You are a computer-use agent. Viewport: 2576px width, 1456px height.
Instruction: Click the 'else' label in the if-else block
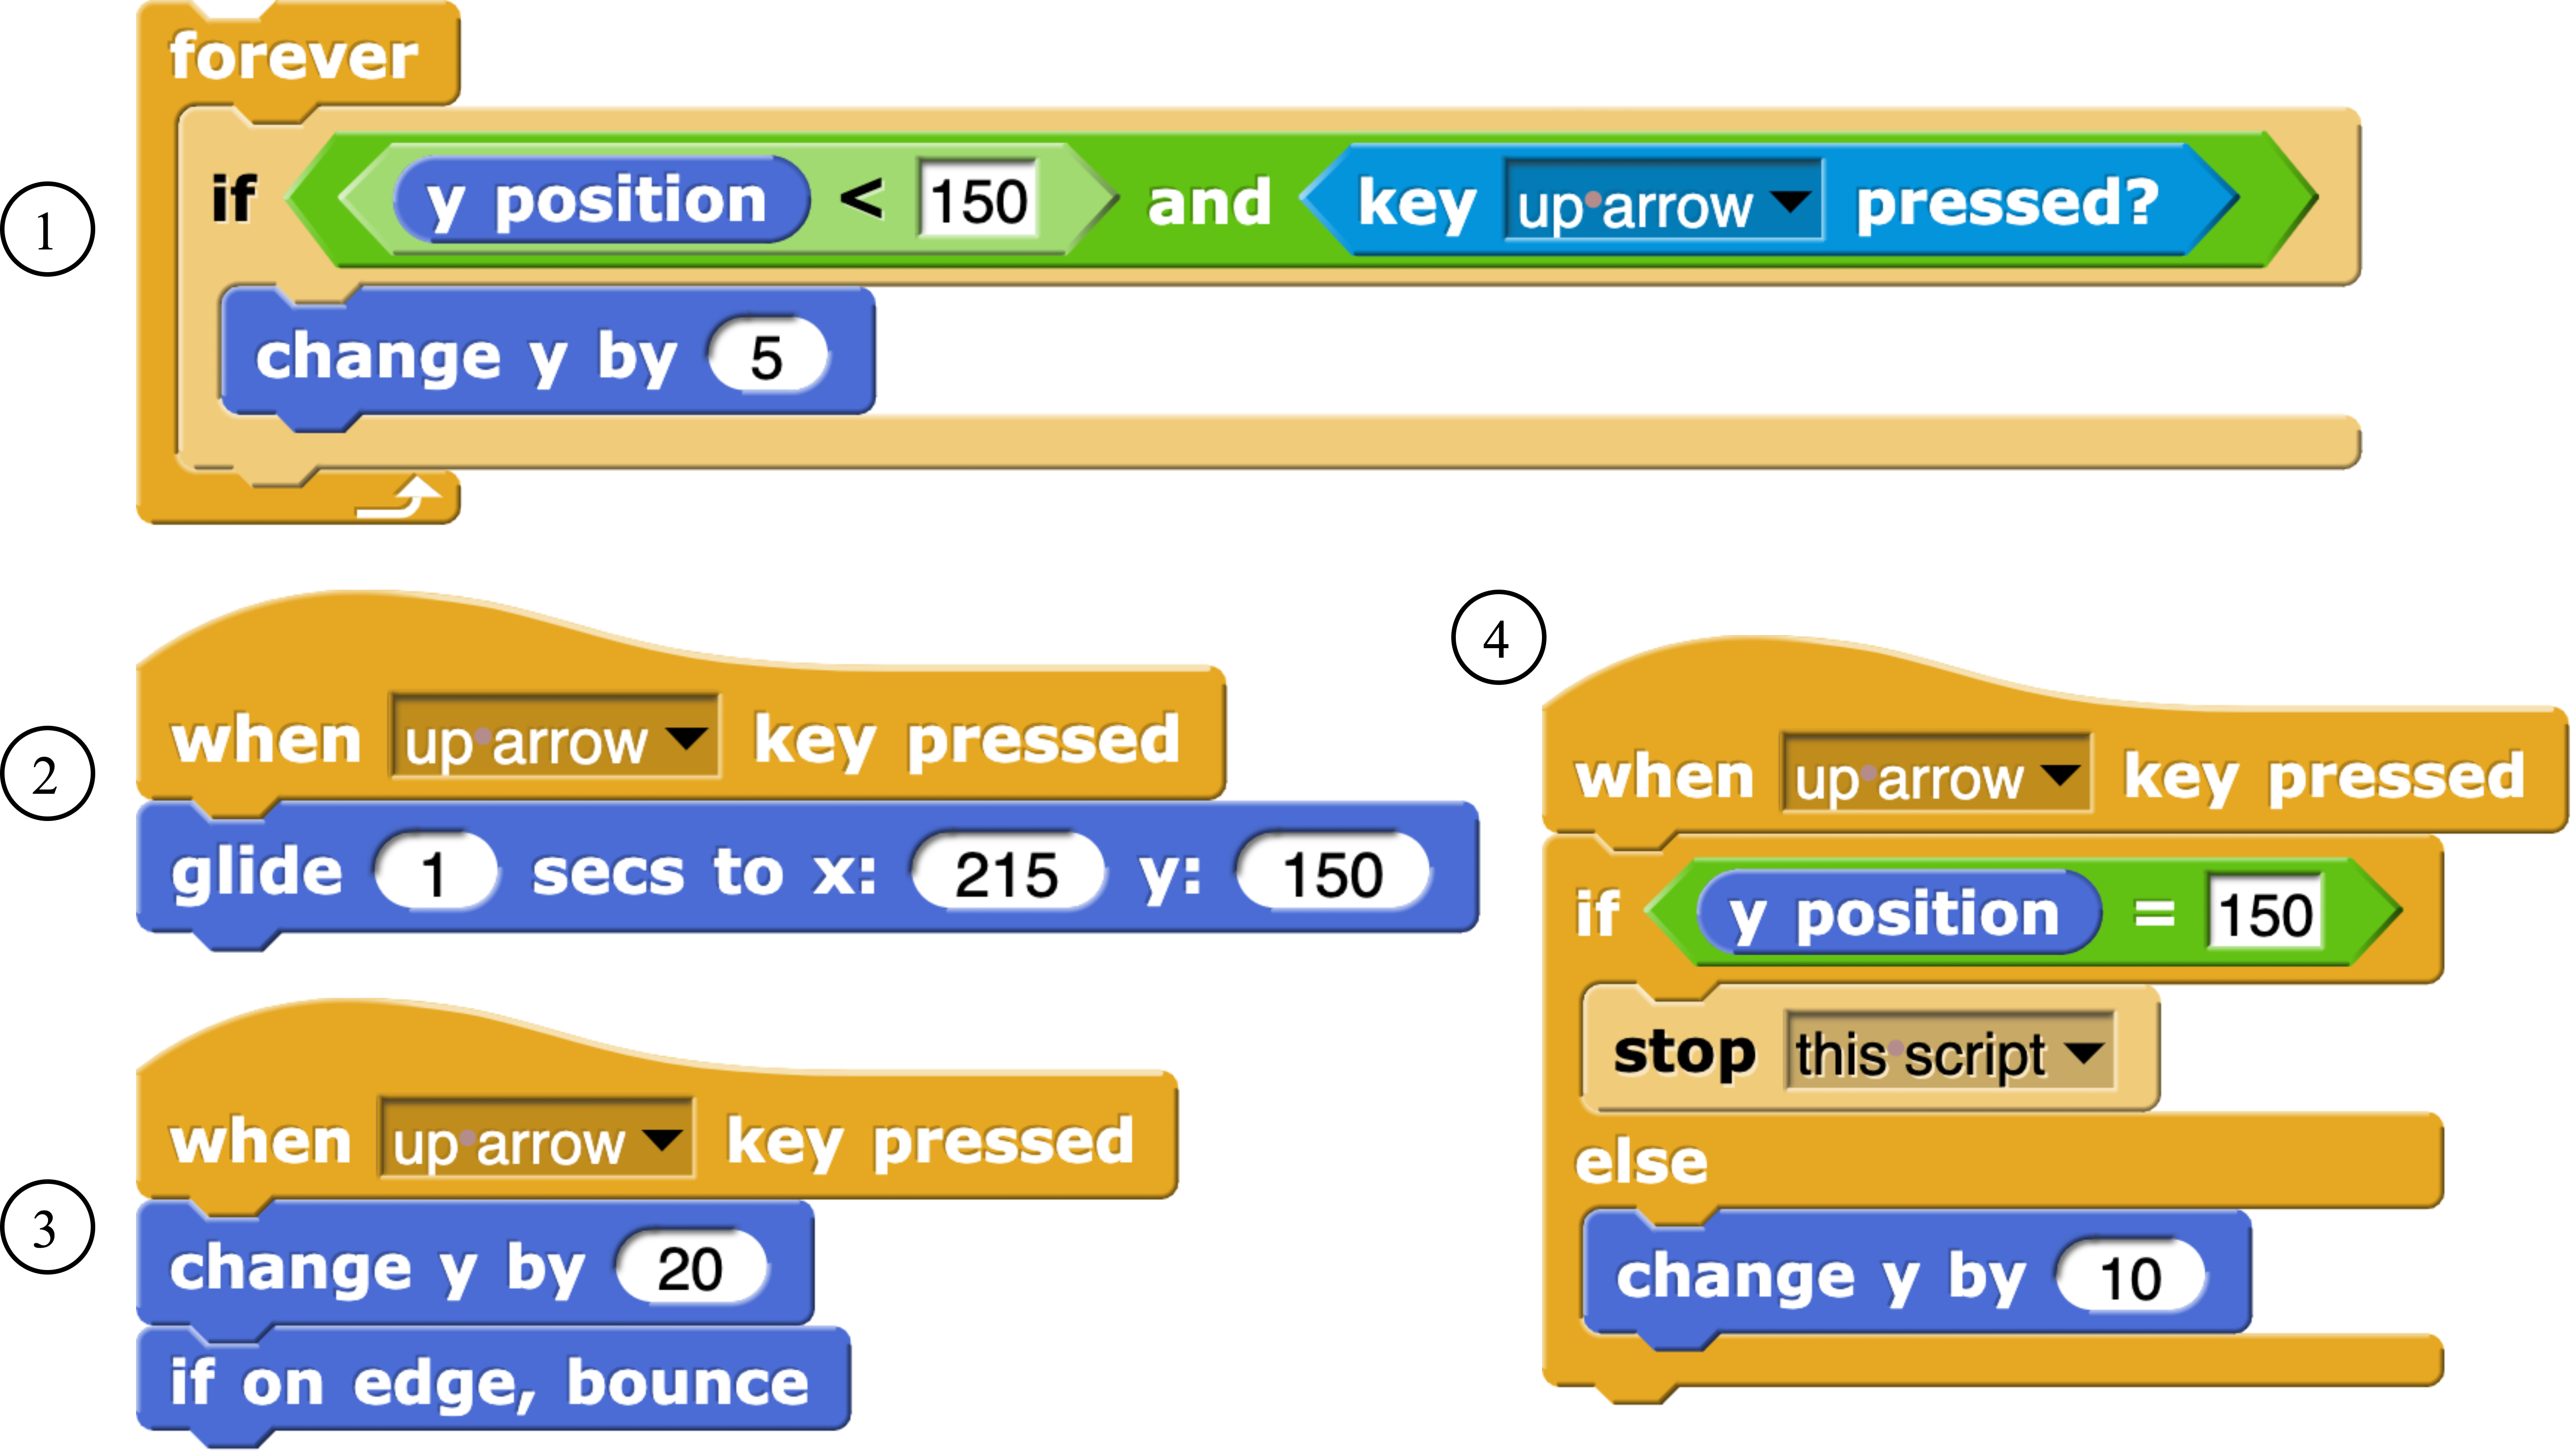1641,1162
